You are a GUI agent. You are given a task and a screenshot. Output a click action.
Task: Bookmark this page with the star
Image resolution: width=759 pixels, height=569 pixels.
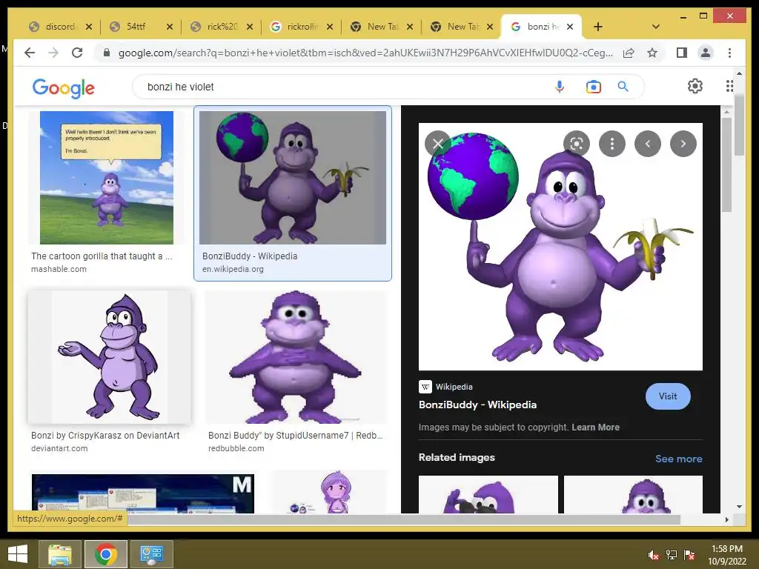pos(652,53)
